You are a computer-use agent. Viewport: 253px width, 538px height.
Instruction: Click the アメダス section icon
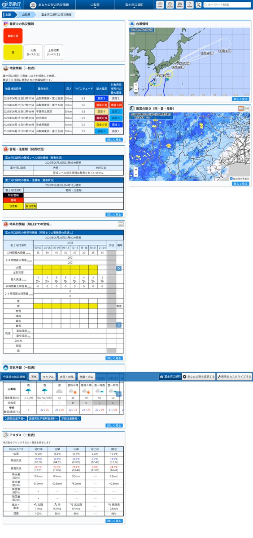(6, 435)
